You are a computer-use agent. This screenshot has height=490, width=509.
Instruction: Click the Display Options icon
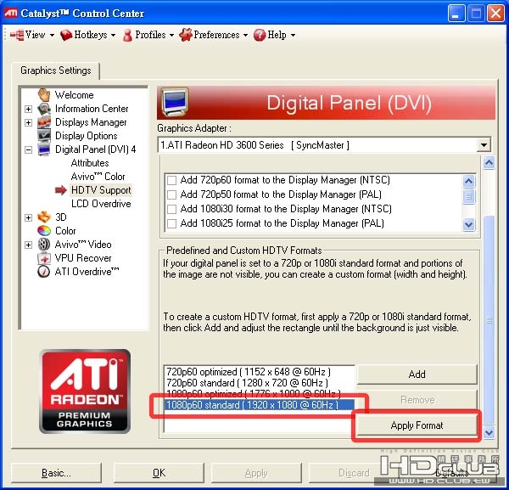pos(44,136)
